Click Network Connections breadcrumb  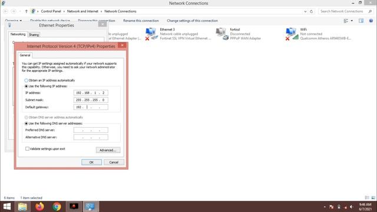coord(120,11)
